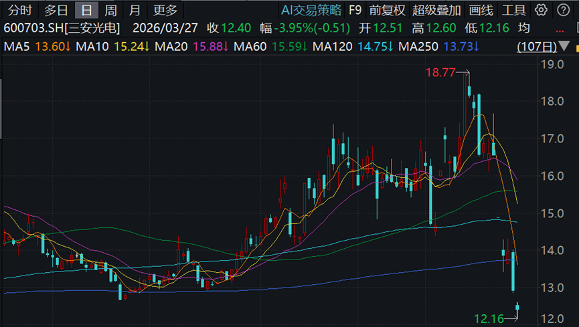Click the 19.0 price axis label
The image size is (579, 327).
(552, 65)
